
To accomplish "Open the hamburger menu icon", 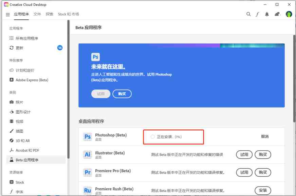I will click(x=8, y=14).
